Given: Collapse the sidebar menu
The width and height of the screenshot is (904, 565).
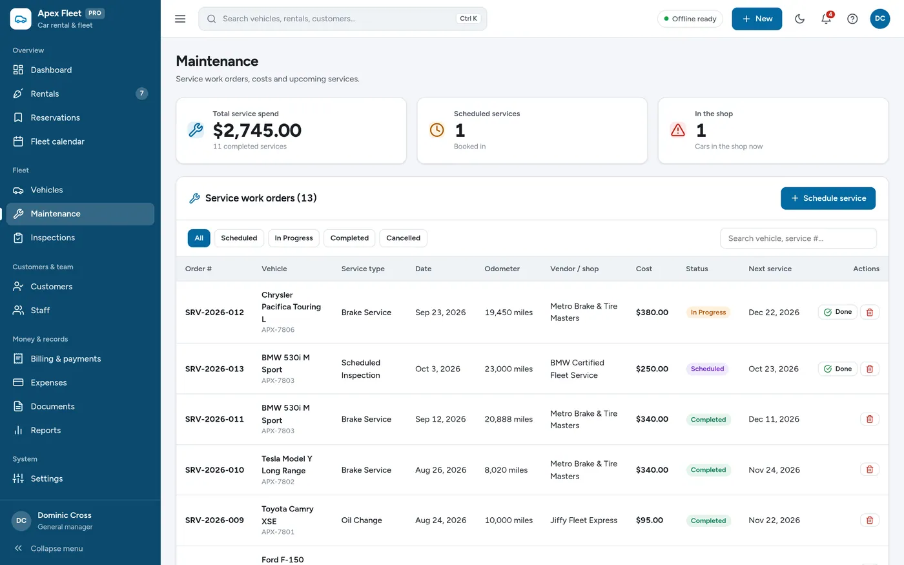Looking at the screenshot, I should (x=80, y=548).
